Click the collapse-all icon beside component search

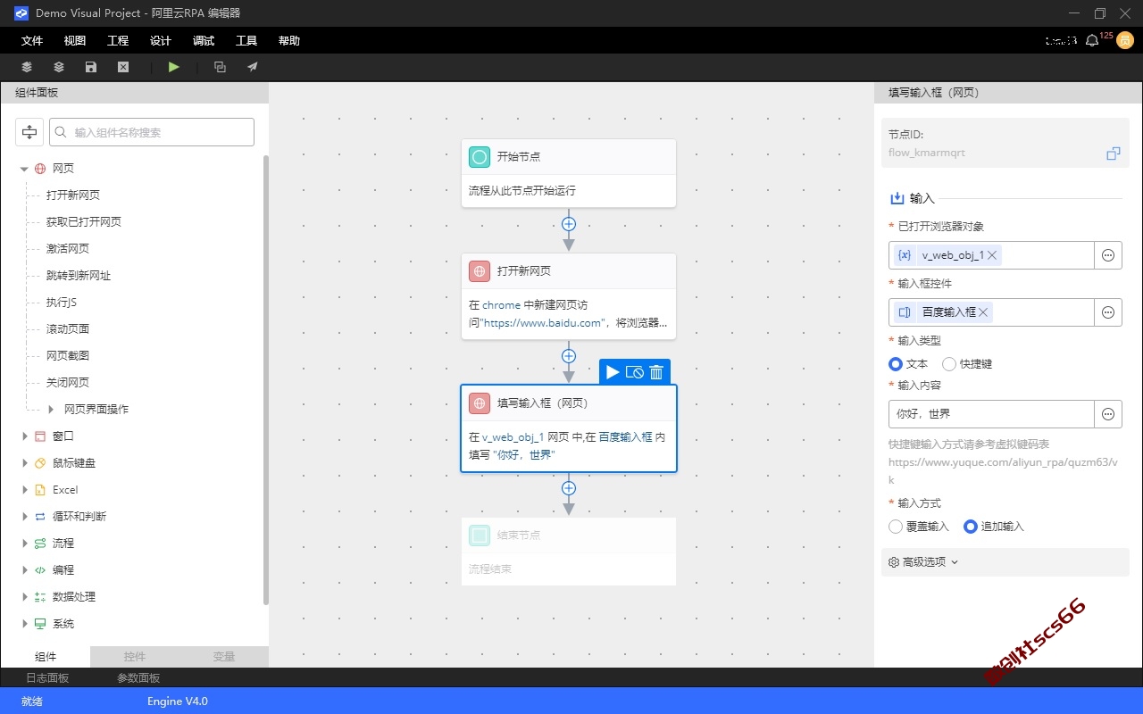(x=29, y=132)
